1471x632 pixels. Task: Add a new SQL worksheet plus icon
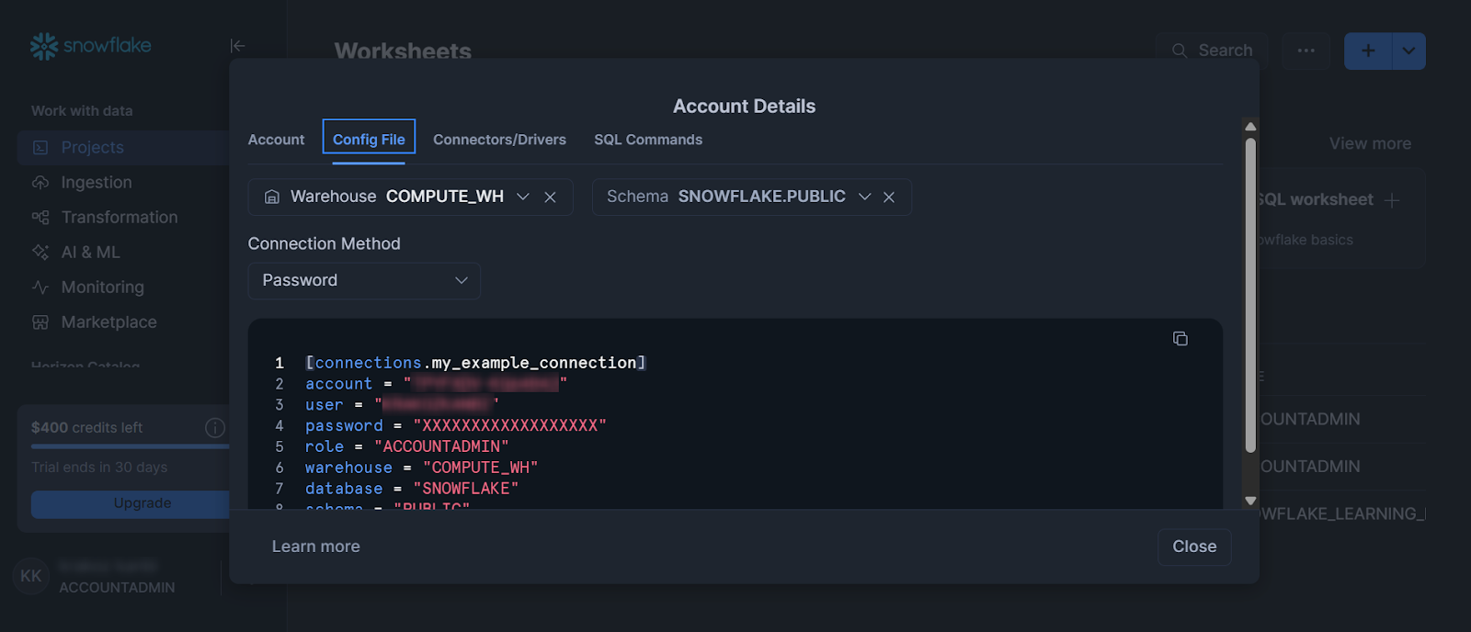coord(1392,199)
